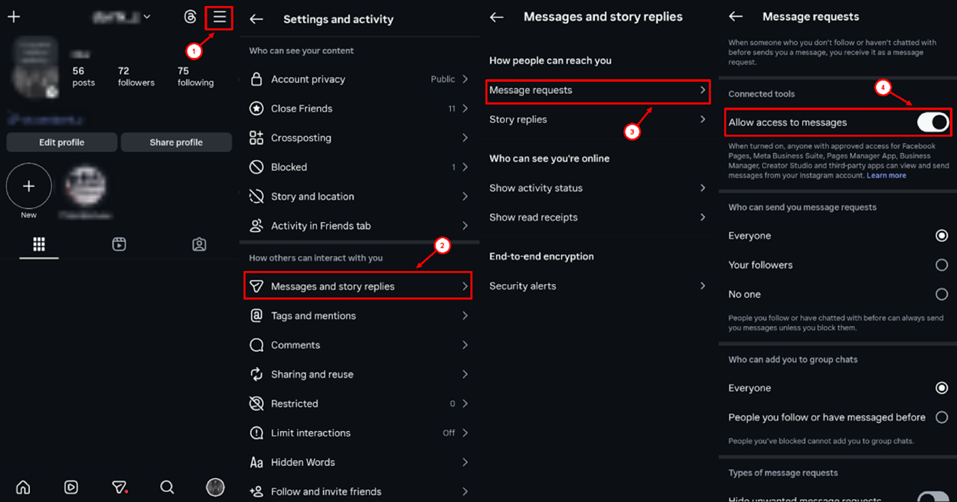Open Message requests settings
This screenshot has width=957, height=502.
(x=598, y=90)
